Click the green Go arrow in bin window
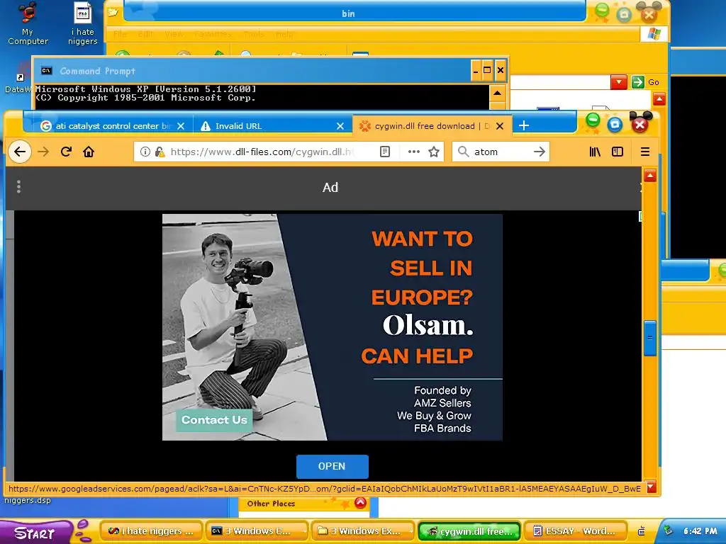726x544 pixels. (638, 82)
